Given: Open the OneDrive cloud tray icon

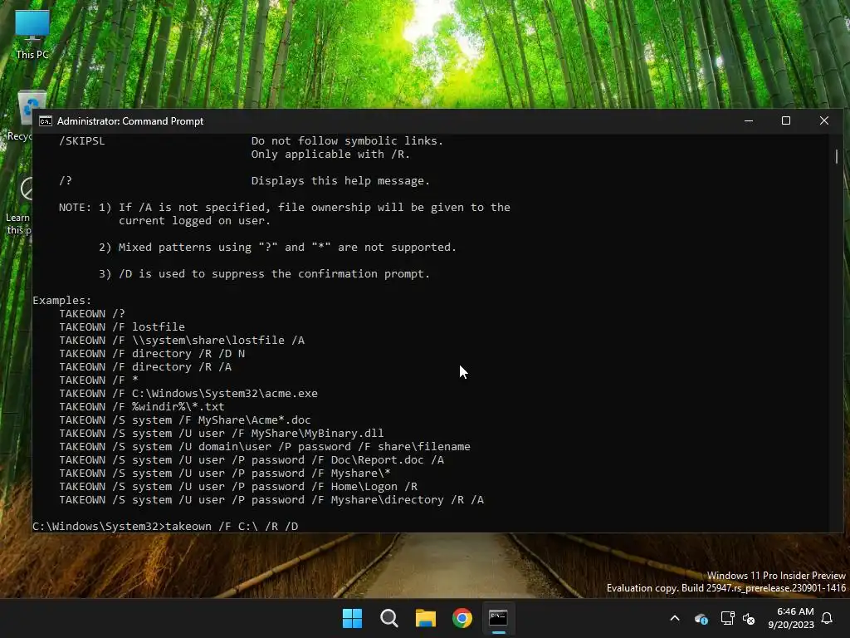Looking at the screenshot, I should [701, 618].
